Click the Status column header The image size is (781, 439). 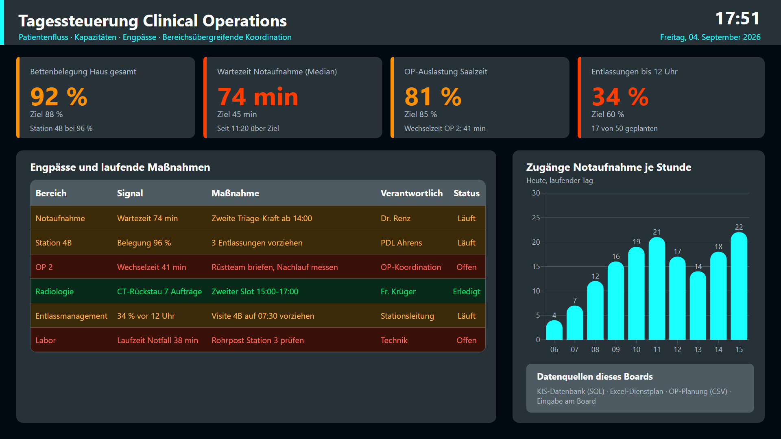click(x=467, y=193)
